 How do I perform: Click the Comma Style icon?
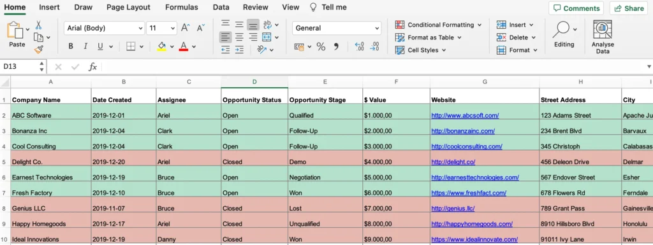point(336,46)
